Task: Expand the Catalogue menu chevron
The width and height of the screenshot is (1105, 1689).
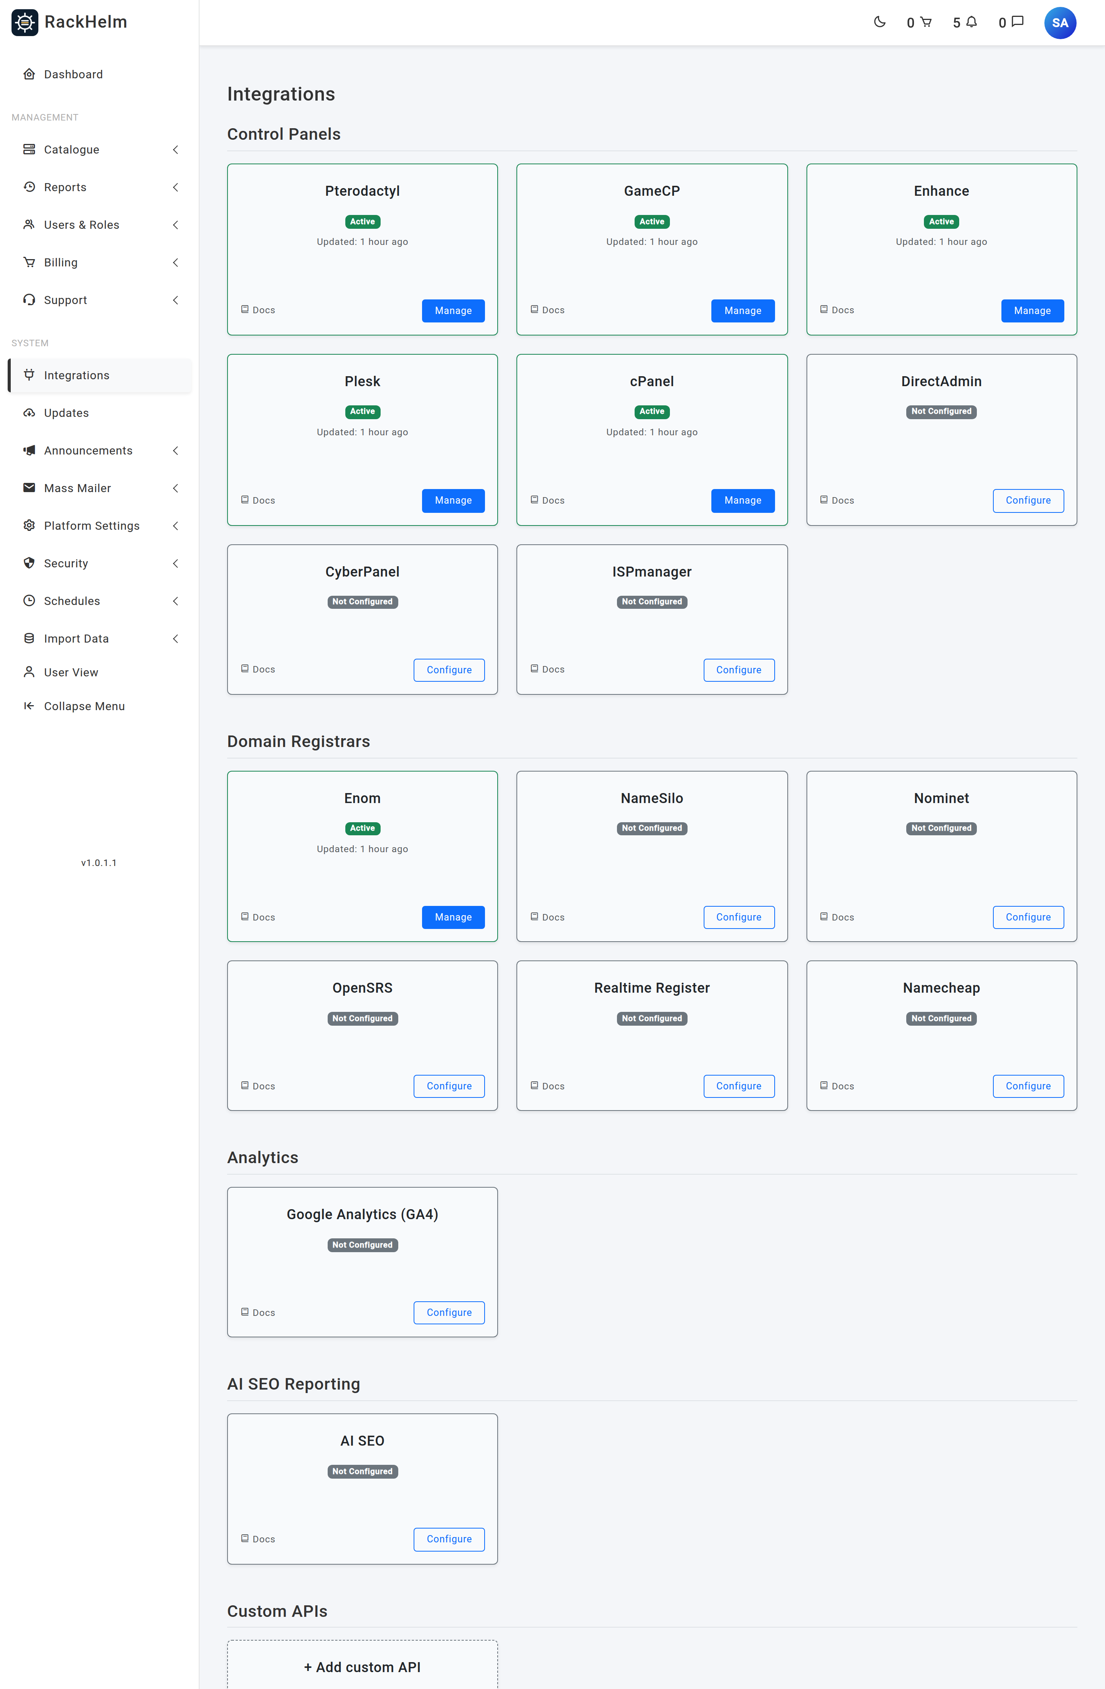Action: (175, 150)
